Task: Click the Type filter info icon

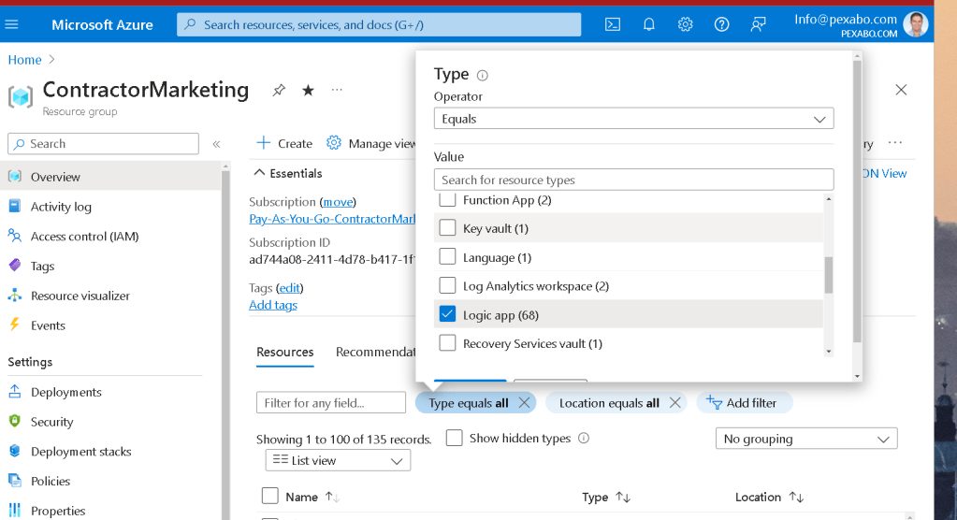Action: click(482, 75)
